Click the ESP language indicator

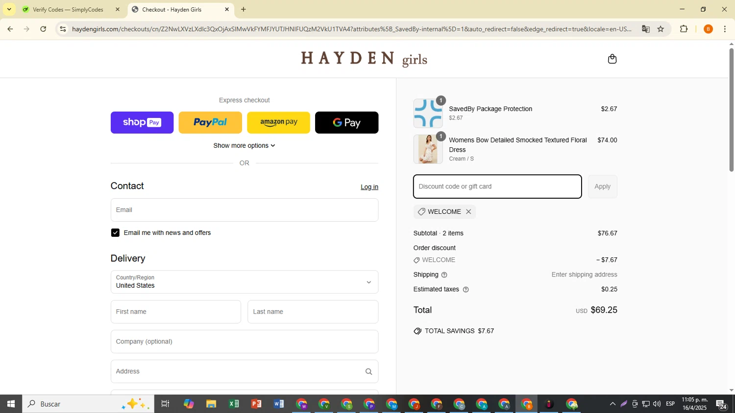coord(670,404)
